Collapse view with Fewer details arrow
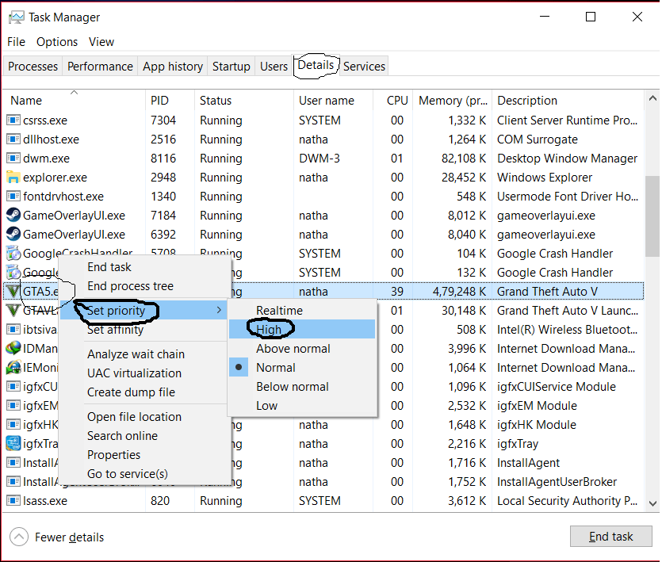This screenshot has height=562, width=662. [x=18, y=537]
